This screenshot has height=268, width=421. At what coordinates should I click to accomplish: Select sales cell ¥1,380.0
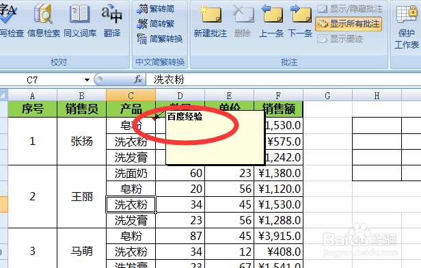pyautogui.click(x=278, y=173)
